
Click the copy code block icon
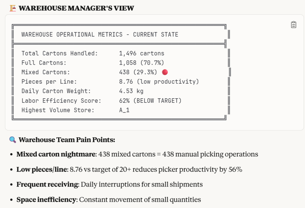coord(294,25)
